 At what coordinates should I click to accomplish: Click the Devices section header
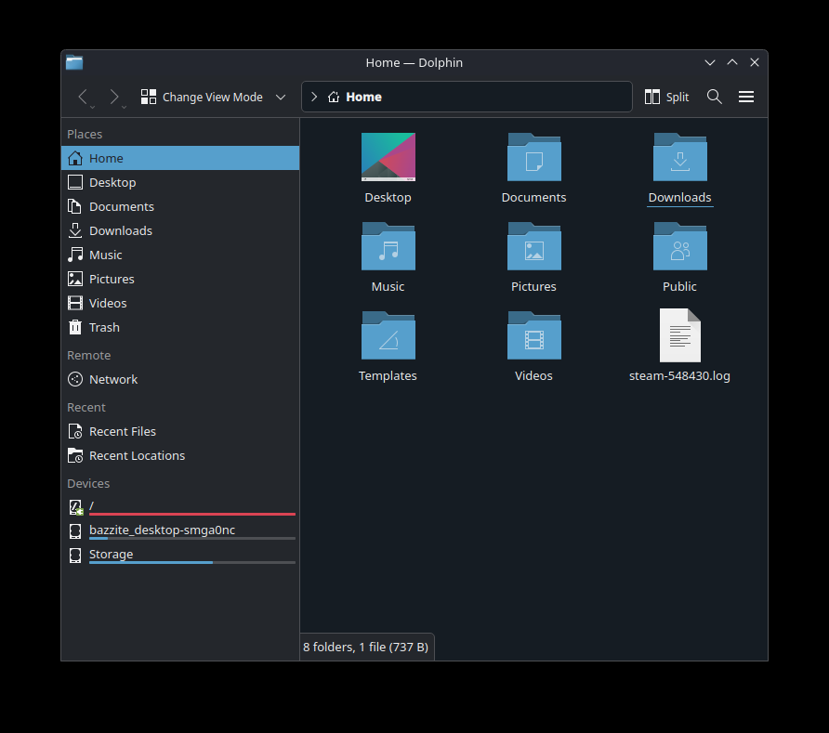pos(88,484)
